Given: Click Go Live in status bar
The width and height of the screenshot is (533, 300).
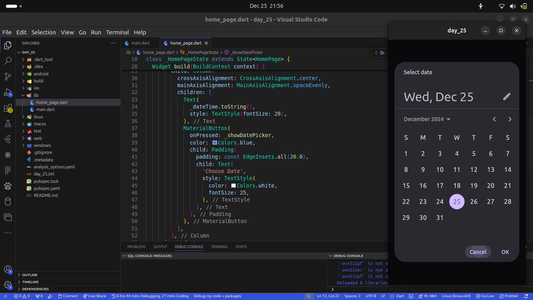Looking at the screenshot, I should click(485, 296).
